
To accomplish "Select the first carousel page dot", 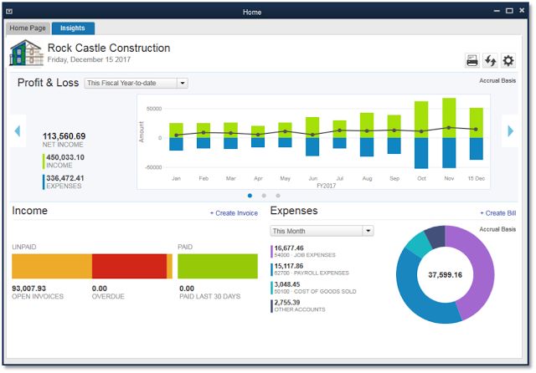I will [250, 195].
